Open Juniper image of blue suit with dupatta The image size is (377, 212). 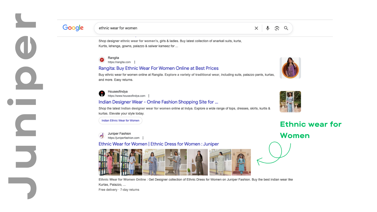pyautogui.click(x=154, y=162)
